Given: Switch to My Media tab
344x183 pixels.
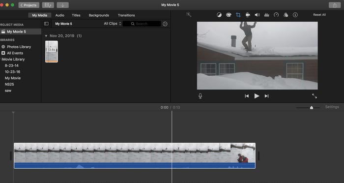Looking at the screenshot, I should [39, 15].
